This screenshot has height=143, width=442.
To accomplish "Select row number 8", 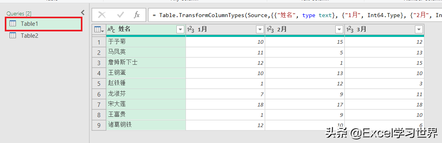I will [99, 115].
